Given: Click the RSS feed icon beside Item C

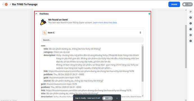Looking at the screenshot, I should [x=44, y=33].
